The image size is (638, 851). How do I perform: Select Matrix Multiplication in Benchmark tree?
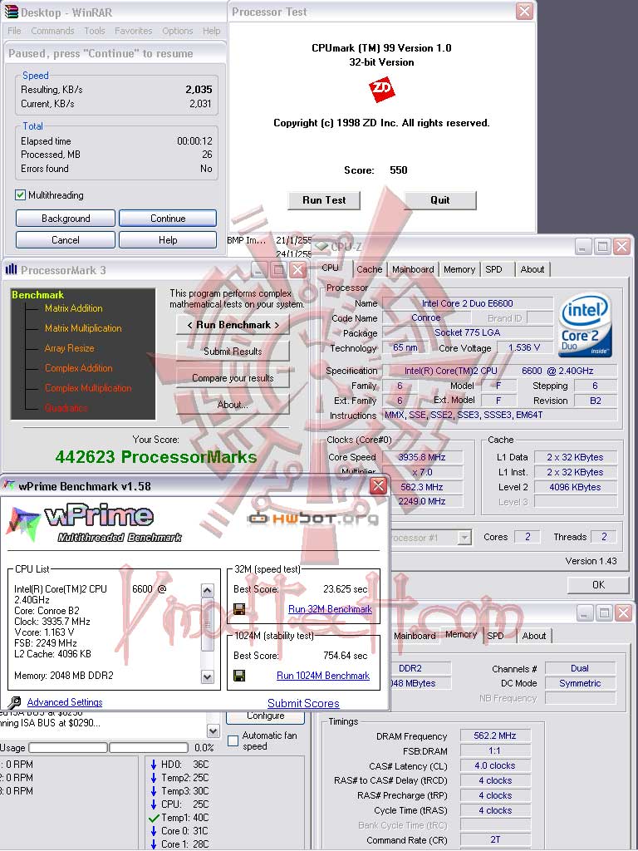tap(83, 328)
